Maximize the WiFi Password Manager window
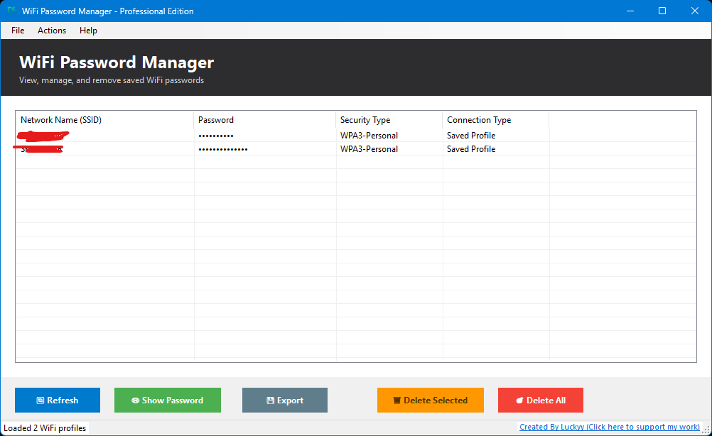 pyautogui.click(x=662, y=11)
